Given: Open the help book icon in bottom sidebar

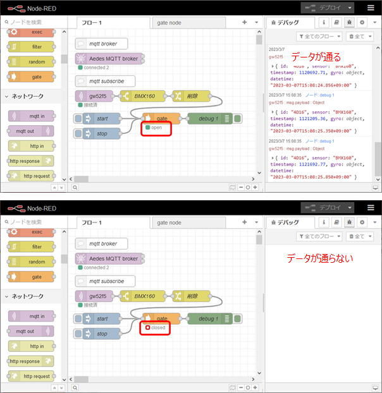Looking at the screenshot, I should (336, 222).
